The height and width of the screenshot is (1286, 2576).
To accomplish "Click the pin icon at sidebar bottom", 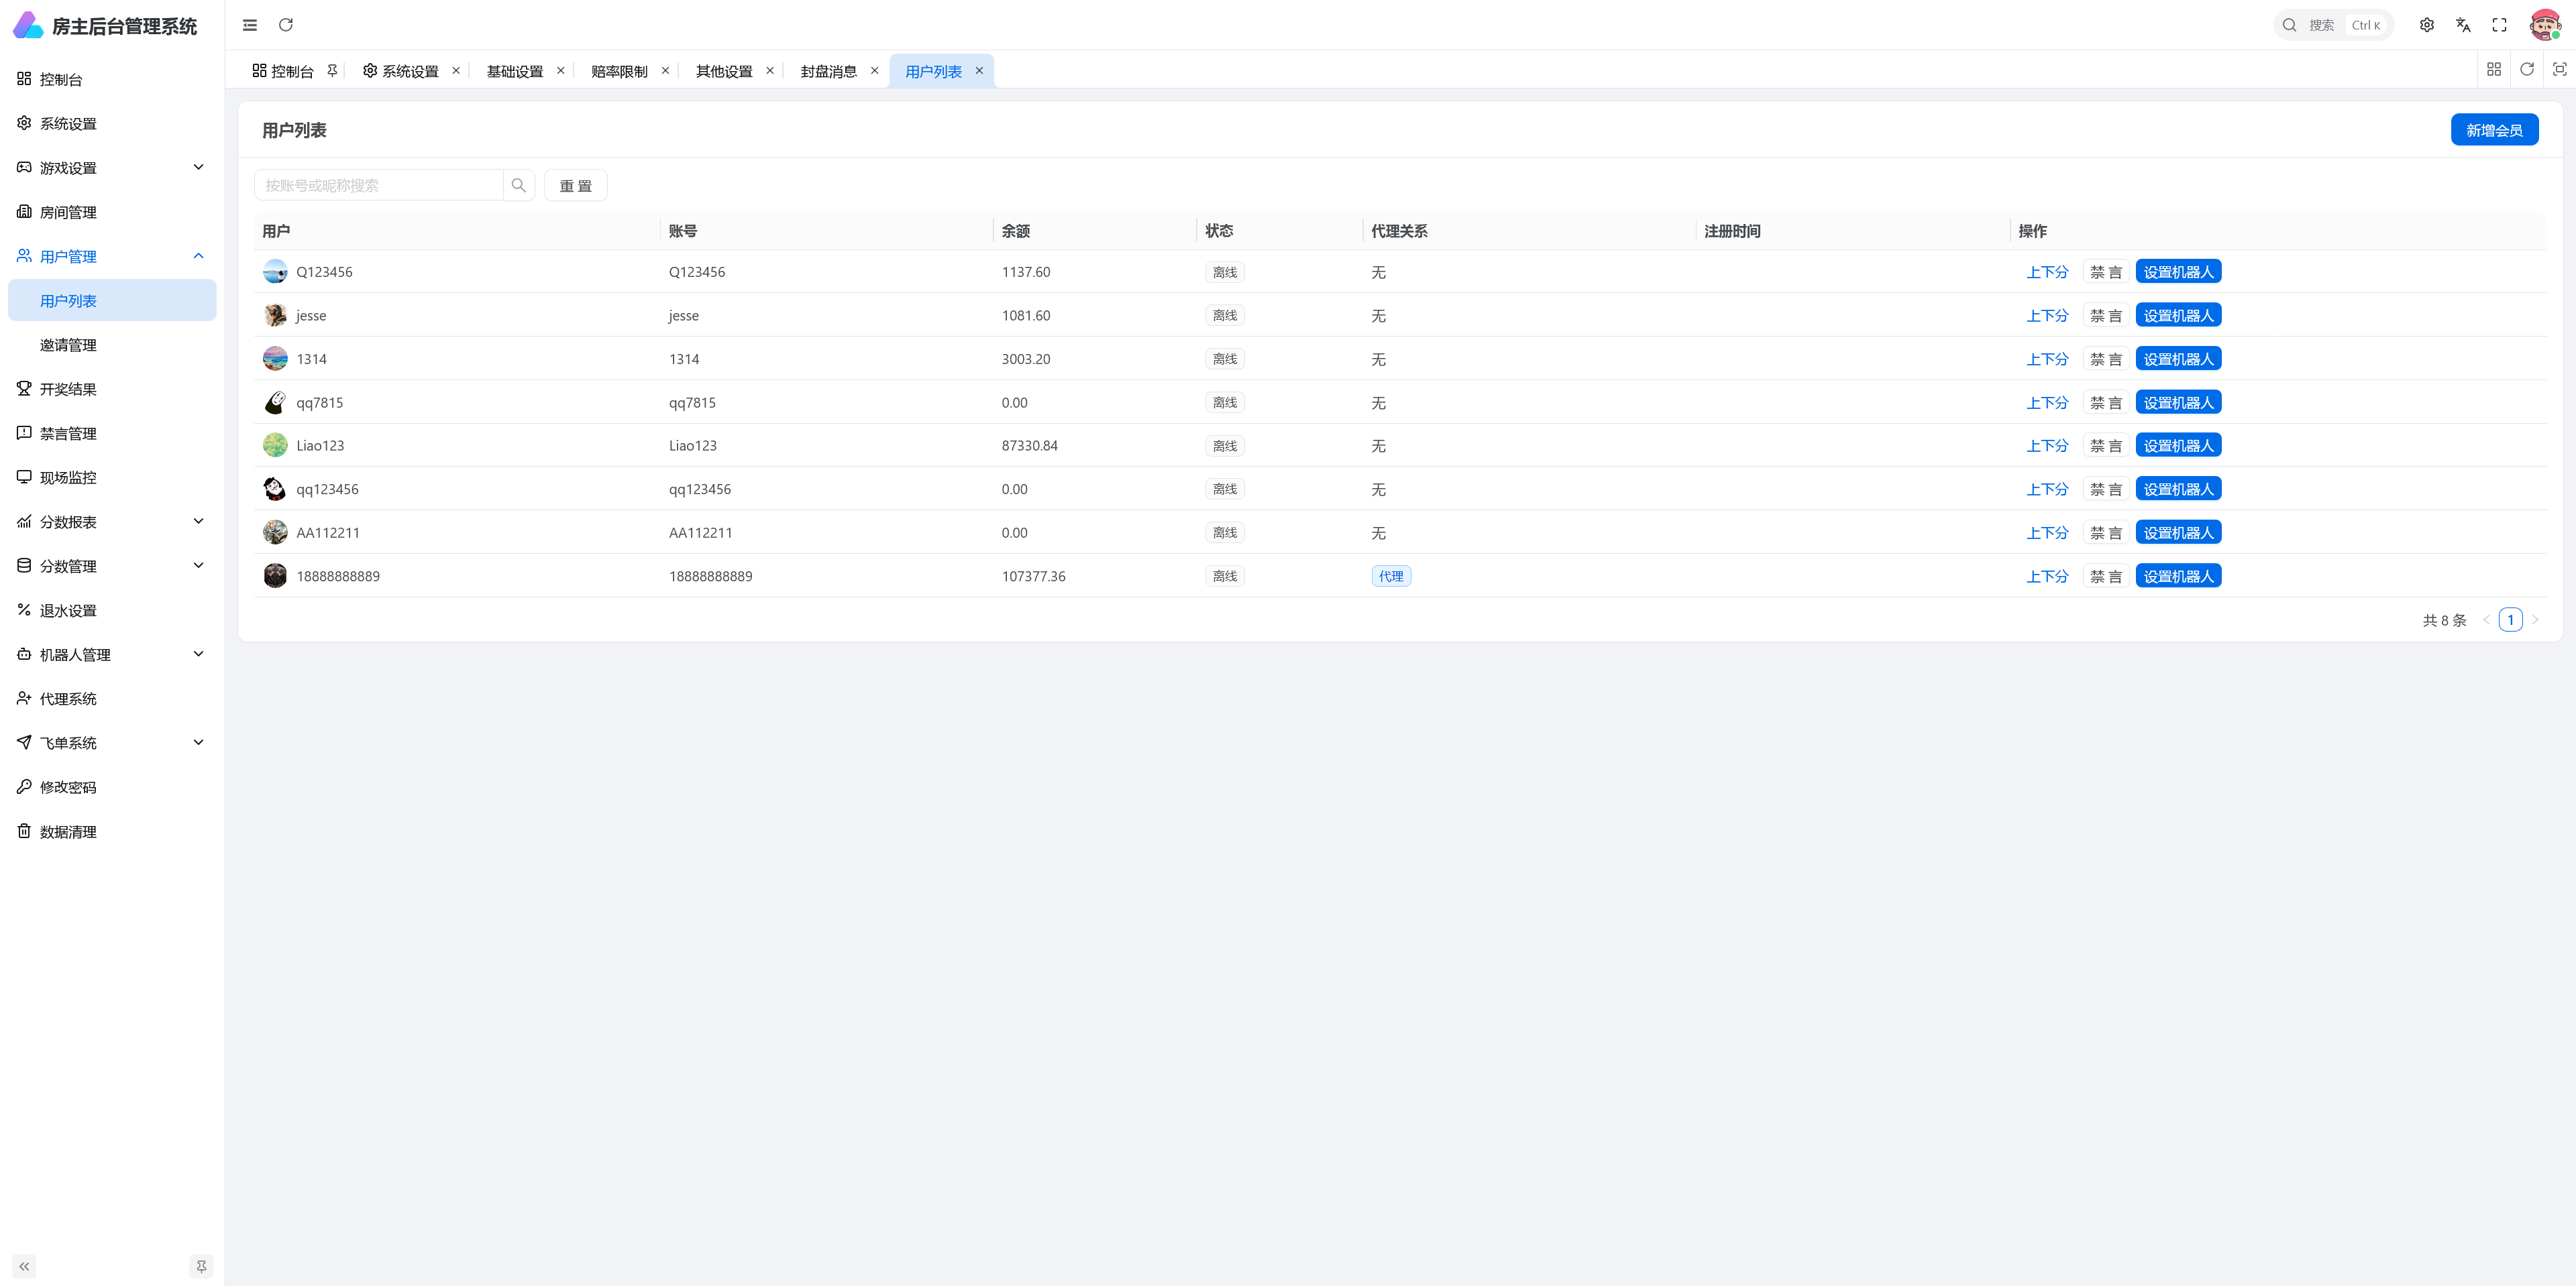I will [x=201, y=1266].
